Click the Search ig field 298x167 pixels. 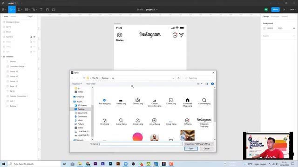(199, 78)
